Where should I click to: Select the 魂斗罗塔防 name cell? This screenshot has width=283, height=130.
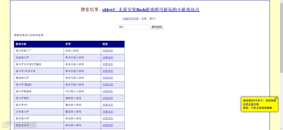tap(39, 98)
